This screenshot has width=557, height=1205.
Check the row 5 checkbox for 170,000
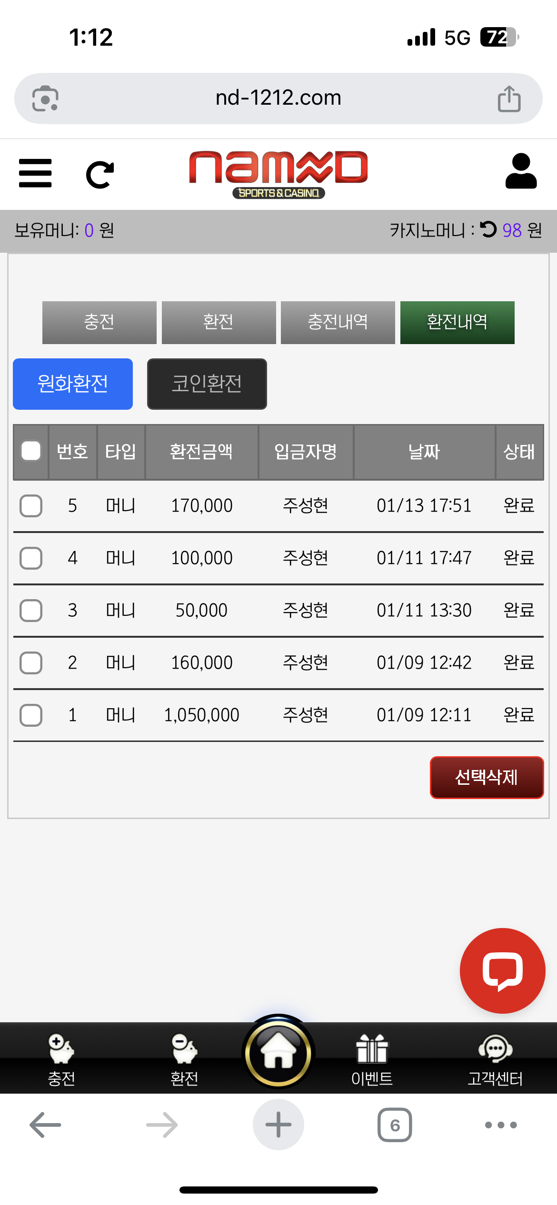point(31,505)
